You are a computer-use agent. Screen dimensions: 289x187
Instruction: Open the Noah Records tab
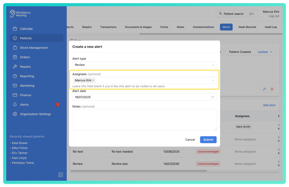247,27
